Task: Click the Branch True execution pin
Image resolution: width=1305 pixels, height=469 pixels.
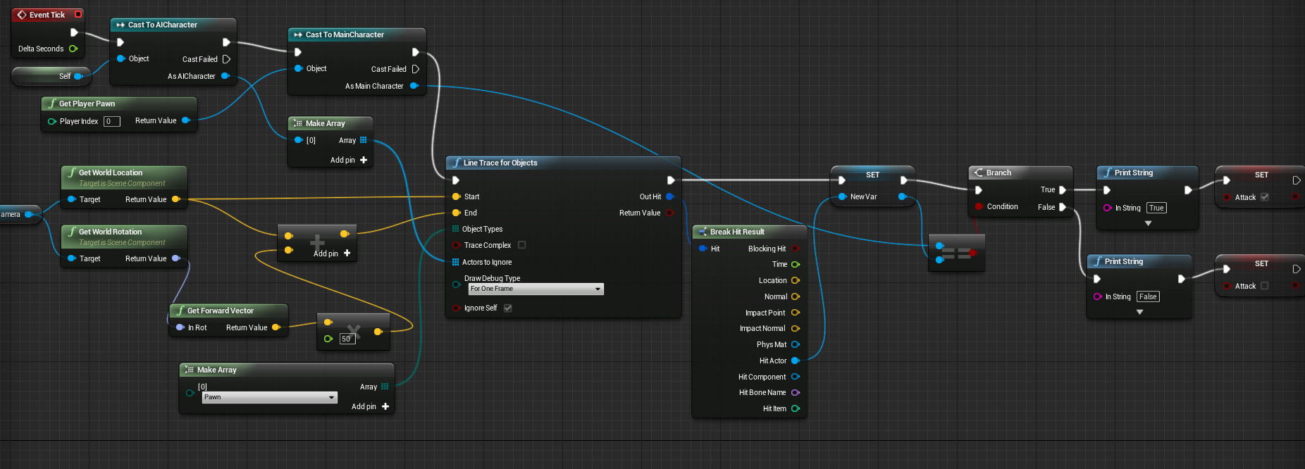Action: [1063, 189]
